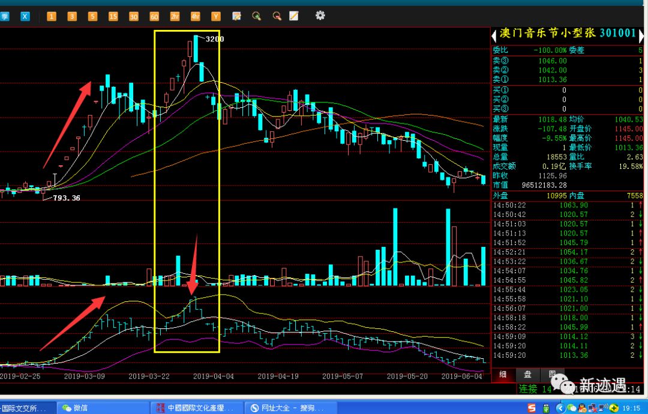Viewport: 648px width, 414px height.
Task: Select the 14:59:09 trade row
Action: click(x=568, y=336)
